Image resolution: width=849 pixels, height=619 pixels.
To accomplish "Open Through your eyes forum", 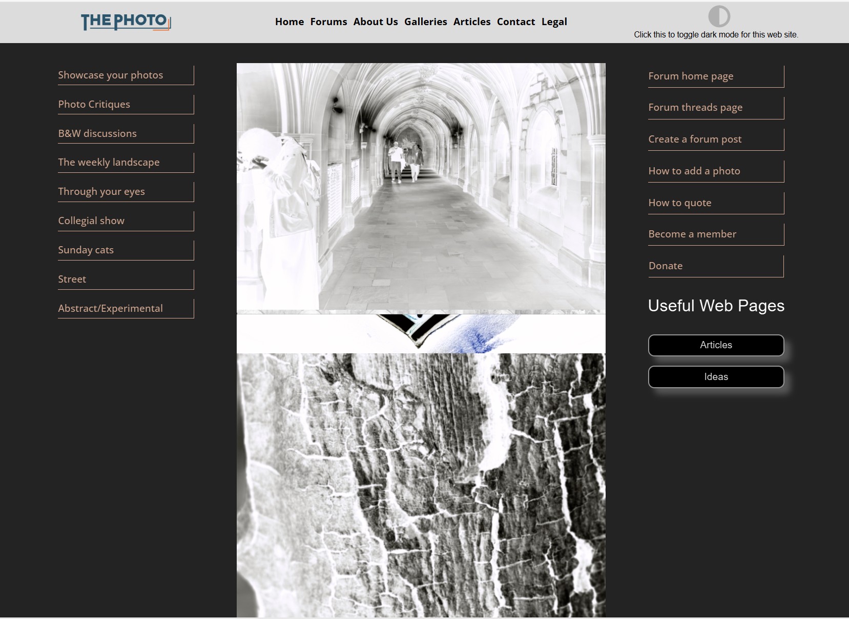I will (126, 191).
